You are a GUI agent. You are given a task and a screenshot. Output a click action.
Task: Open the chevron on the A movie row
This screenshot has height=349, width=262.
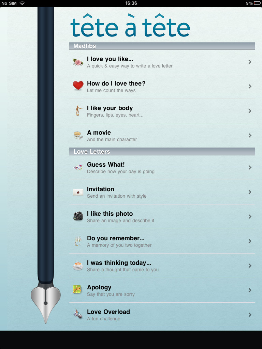pyautogui.click(x=250, y=135)
